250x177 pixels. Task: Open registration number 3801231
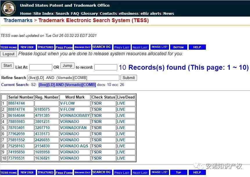[x=42, y=121]
